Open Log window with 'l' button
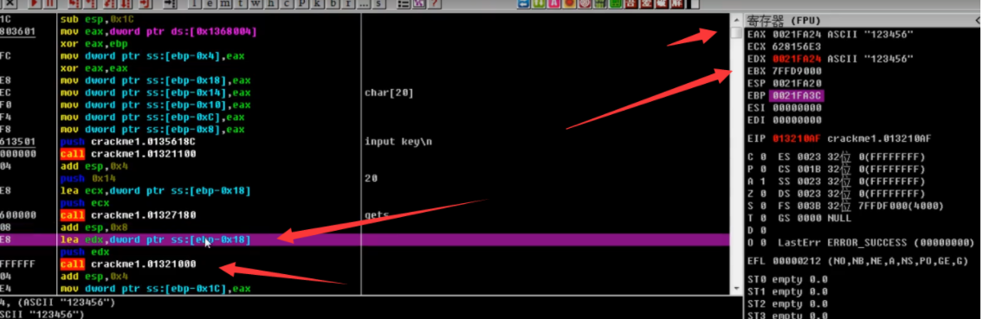This screenshot has height=319, width=983. click(x=194, y=3)
